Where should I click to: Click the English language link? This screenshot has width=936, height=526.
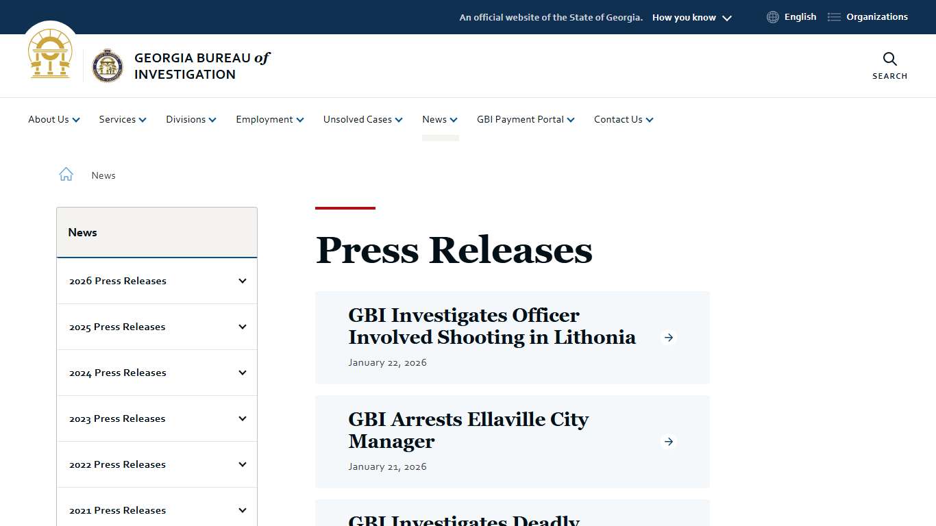(x=800, y=16)
